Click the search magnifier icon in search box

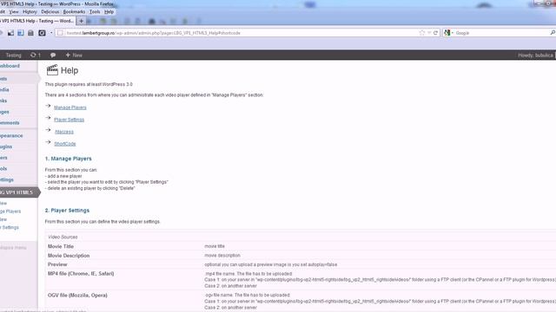click(x=553, y=33)
